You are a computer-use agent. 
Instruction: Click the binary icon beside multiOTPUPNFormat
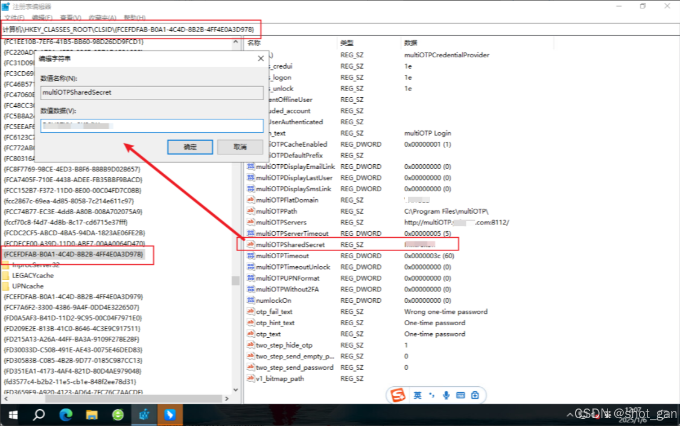[250, 278]
